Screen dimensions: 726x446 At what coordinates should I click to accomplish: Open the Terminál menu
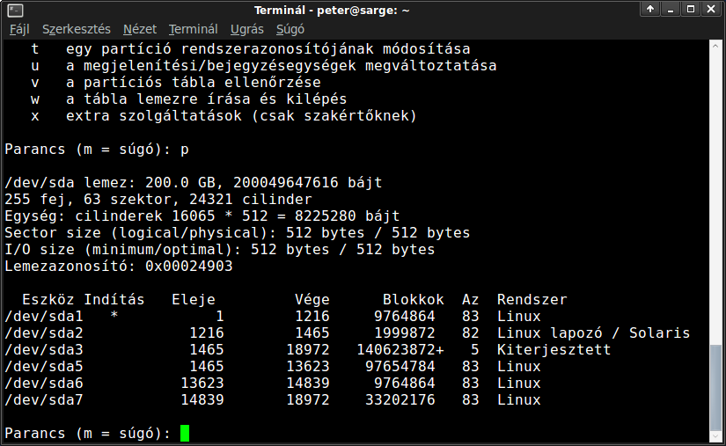pos(193,29)
